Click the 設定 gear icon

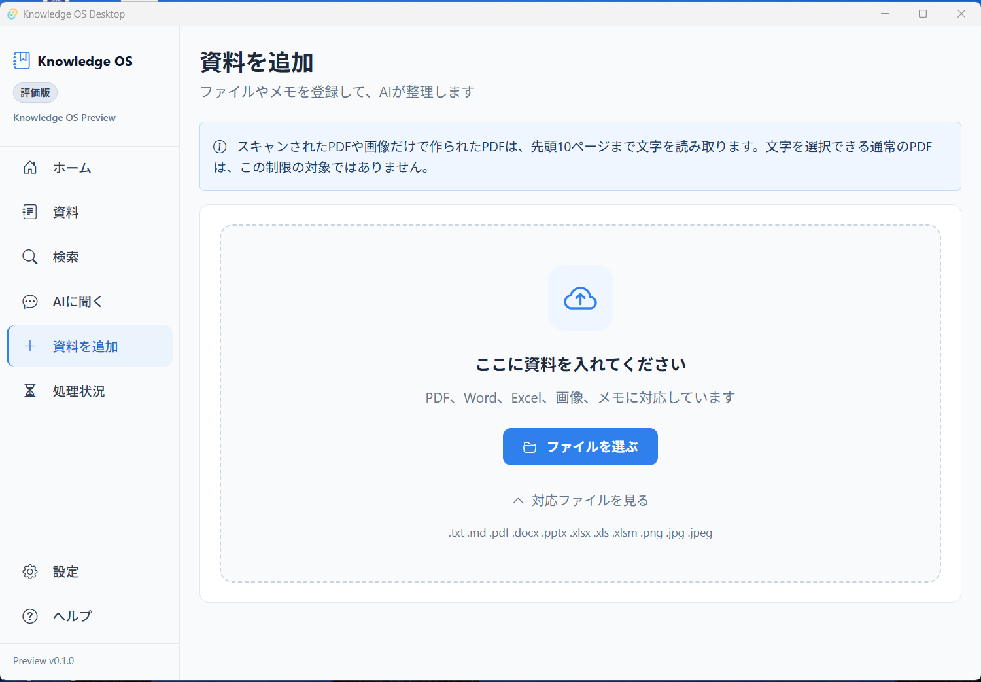click(x=30, y=571)
